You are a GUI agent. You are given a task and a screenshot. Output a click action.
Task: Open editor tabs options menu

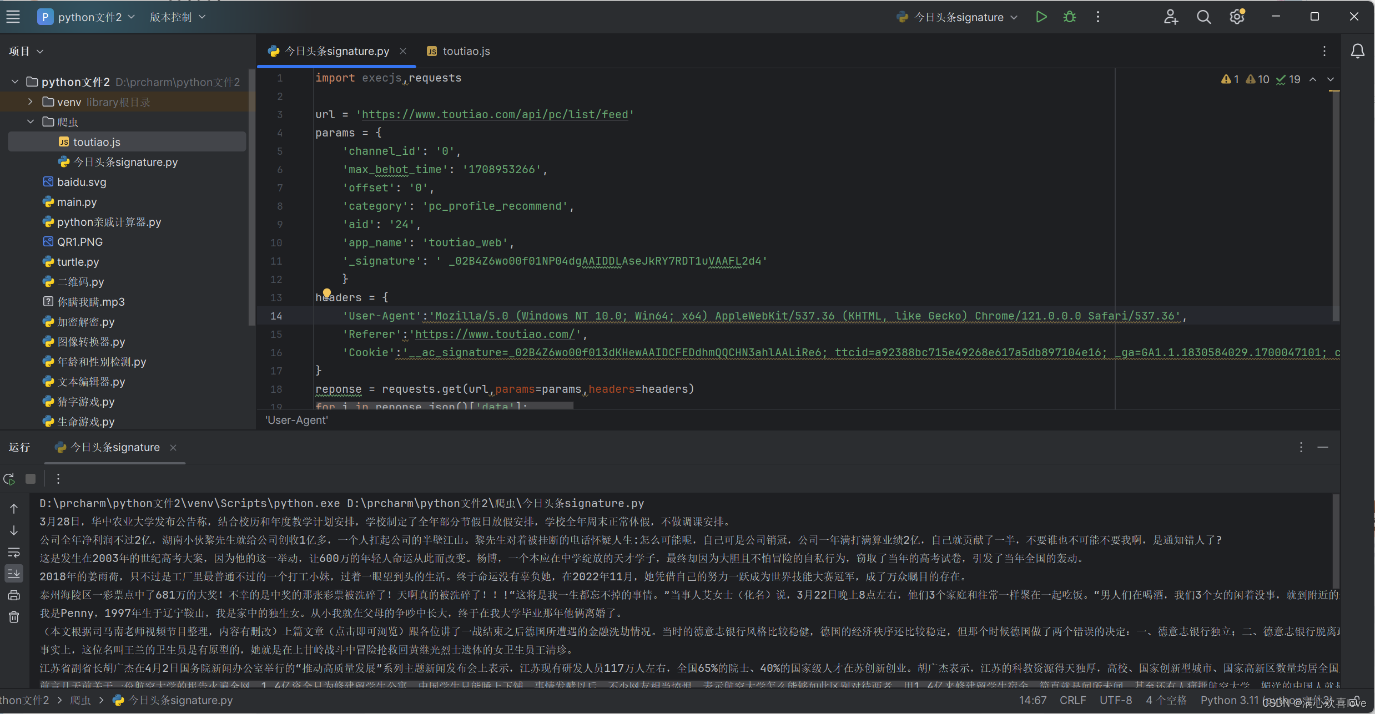[x=1324, y=51]
